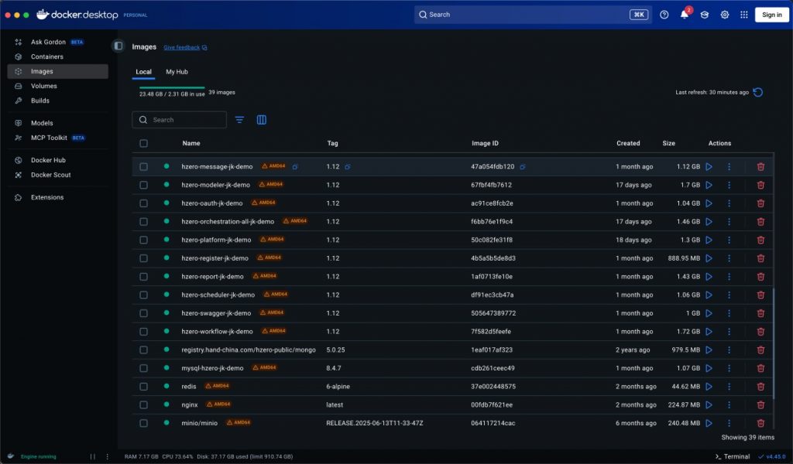Open notifications bell icon
Viewport: 793px width, 464px height.
coord(685,15)
